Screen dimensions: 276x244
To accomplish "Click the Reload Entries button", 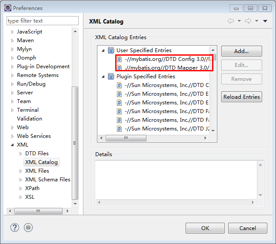I will coord(242,97).
